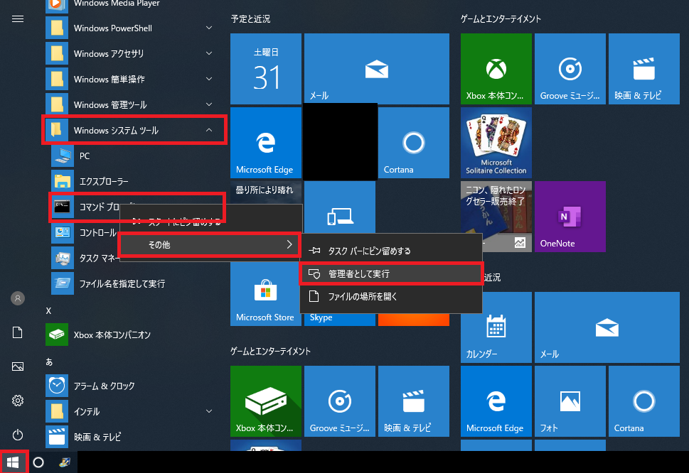Image resolution: width=689 pixels, height=473 pixels.
Task: Open the カレンダー tile
Action: coord(496,327)
